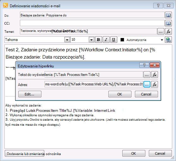Open fx lookup for Adres
The image size is (176, 161).
pyautogui.click(x=155, y=84)
